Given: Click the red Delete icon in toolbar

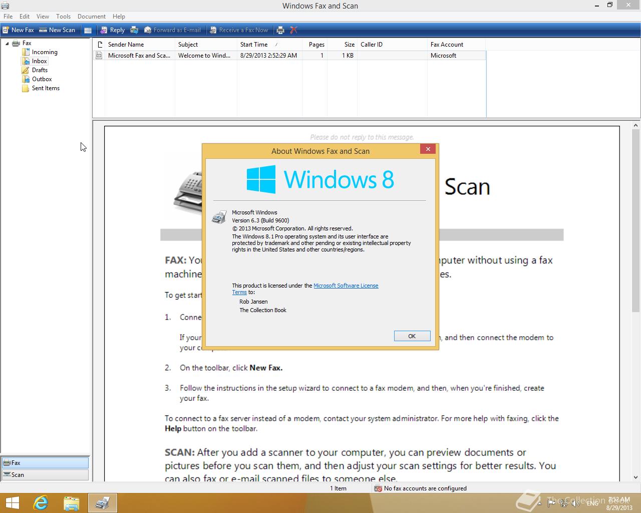Looking at the screenshot, I should click(294, 30).
